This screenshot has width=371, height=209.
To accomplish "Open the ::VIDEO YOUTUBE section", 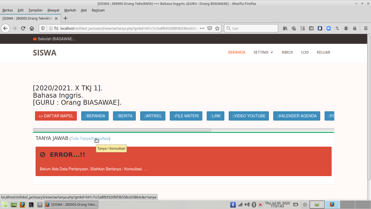I will pos(249,116).
